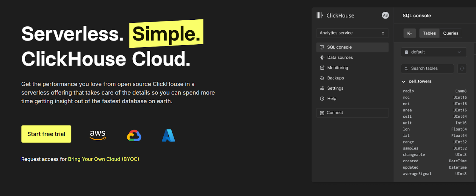
Task: Click the database icon beside default
Action: (x=406, y=52)
